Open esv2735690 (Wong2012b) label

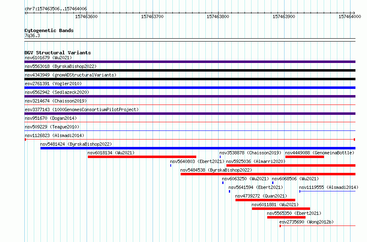pyautogui.click(x=306, y=222)
